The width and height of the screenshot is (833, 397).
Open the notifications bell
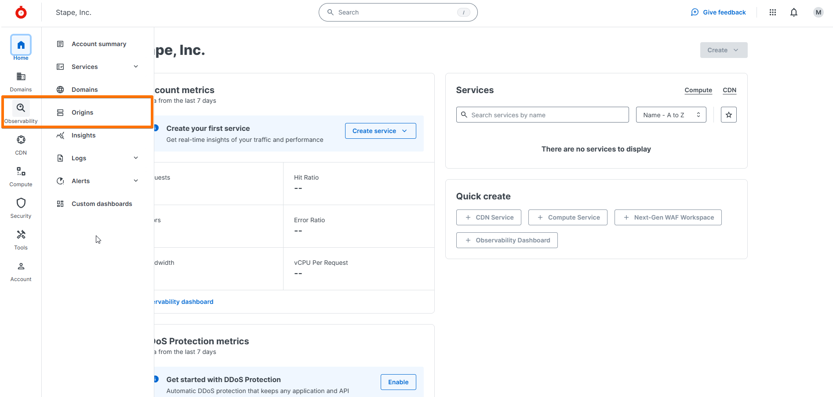pos(794,12)
